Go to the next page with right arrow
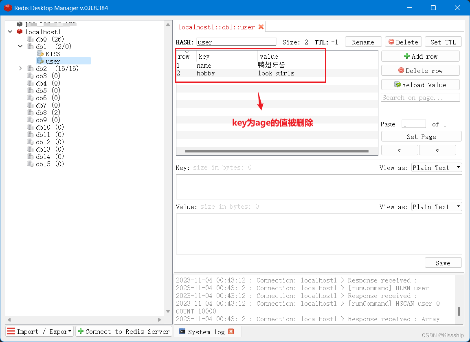This screenshot has width=470, height=342. [438, 150]
